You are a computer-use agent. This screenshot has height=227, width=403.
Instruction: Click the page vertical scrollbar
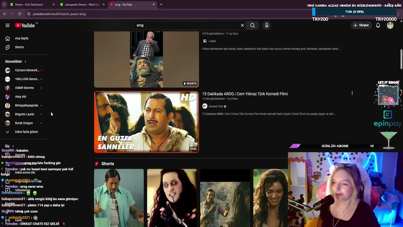(x=401, y=59)
